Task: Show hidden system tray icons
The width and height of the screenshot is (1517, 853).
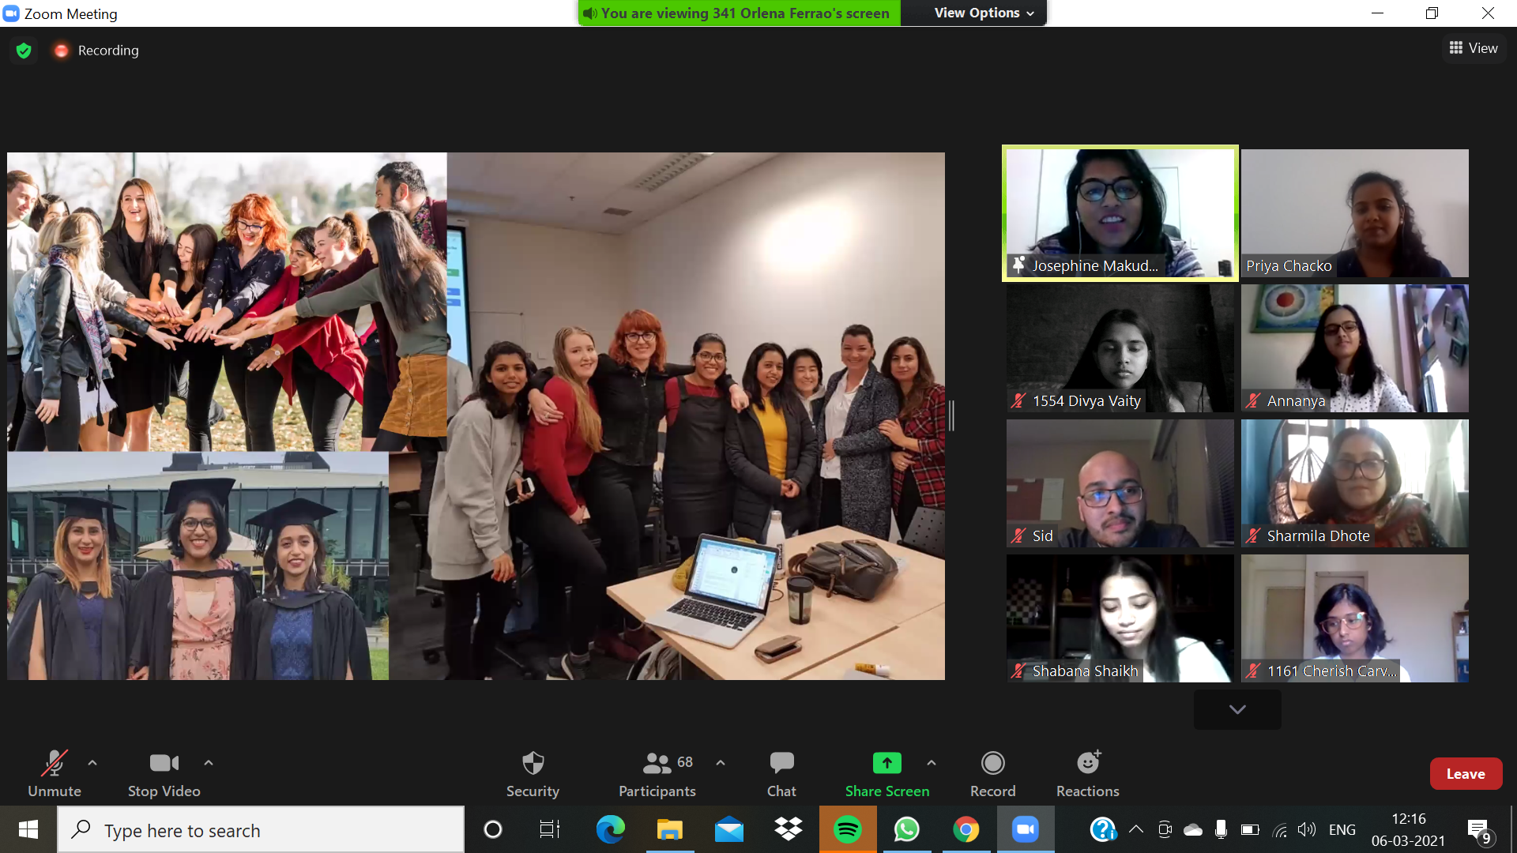Action: [1136, 829]
